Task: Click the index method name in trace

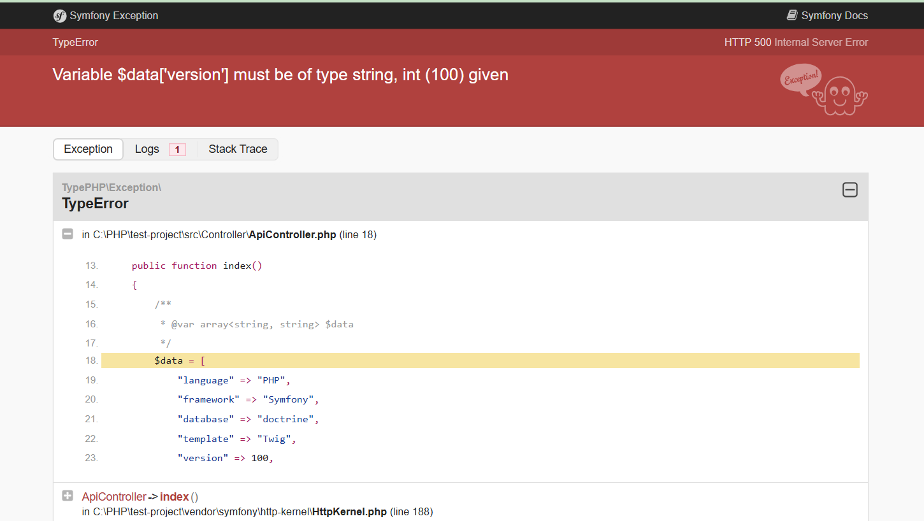Action: coord(174,496)
